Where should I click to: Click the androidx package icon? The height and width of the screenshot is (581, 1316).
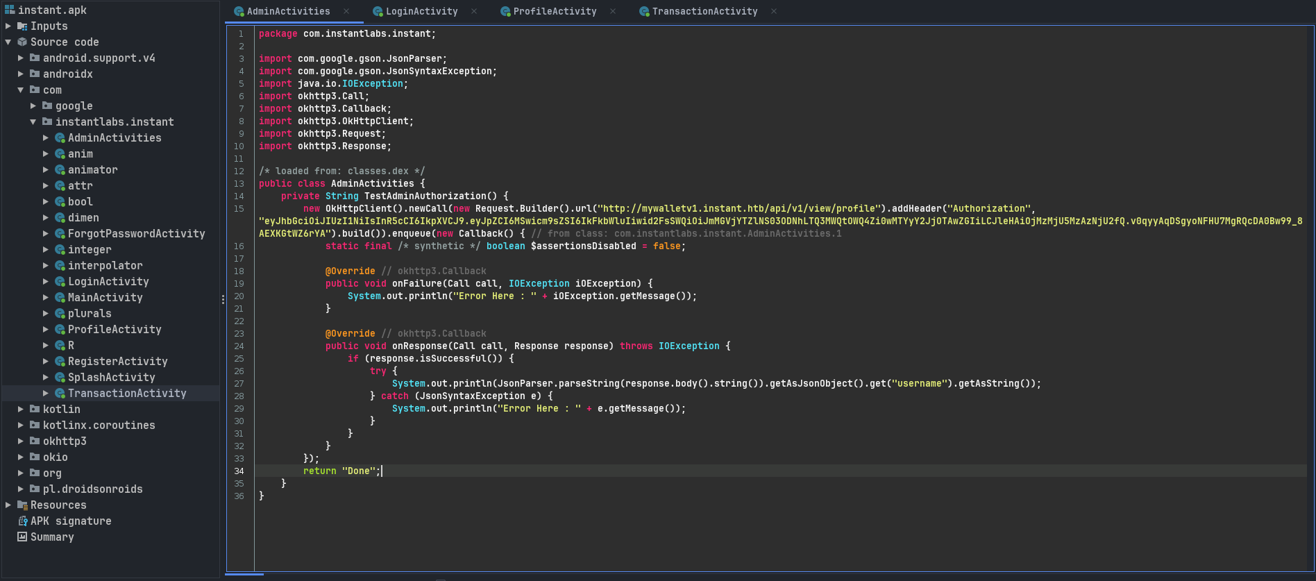coord(35,74)
